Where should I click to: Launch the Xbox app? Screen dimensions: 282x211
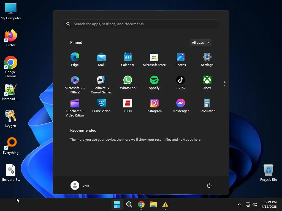pyautogui.click(x=207, y=83)
